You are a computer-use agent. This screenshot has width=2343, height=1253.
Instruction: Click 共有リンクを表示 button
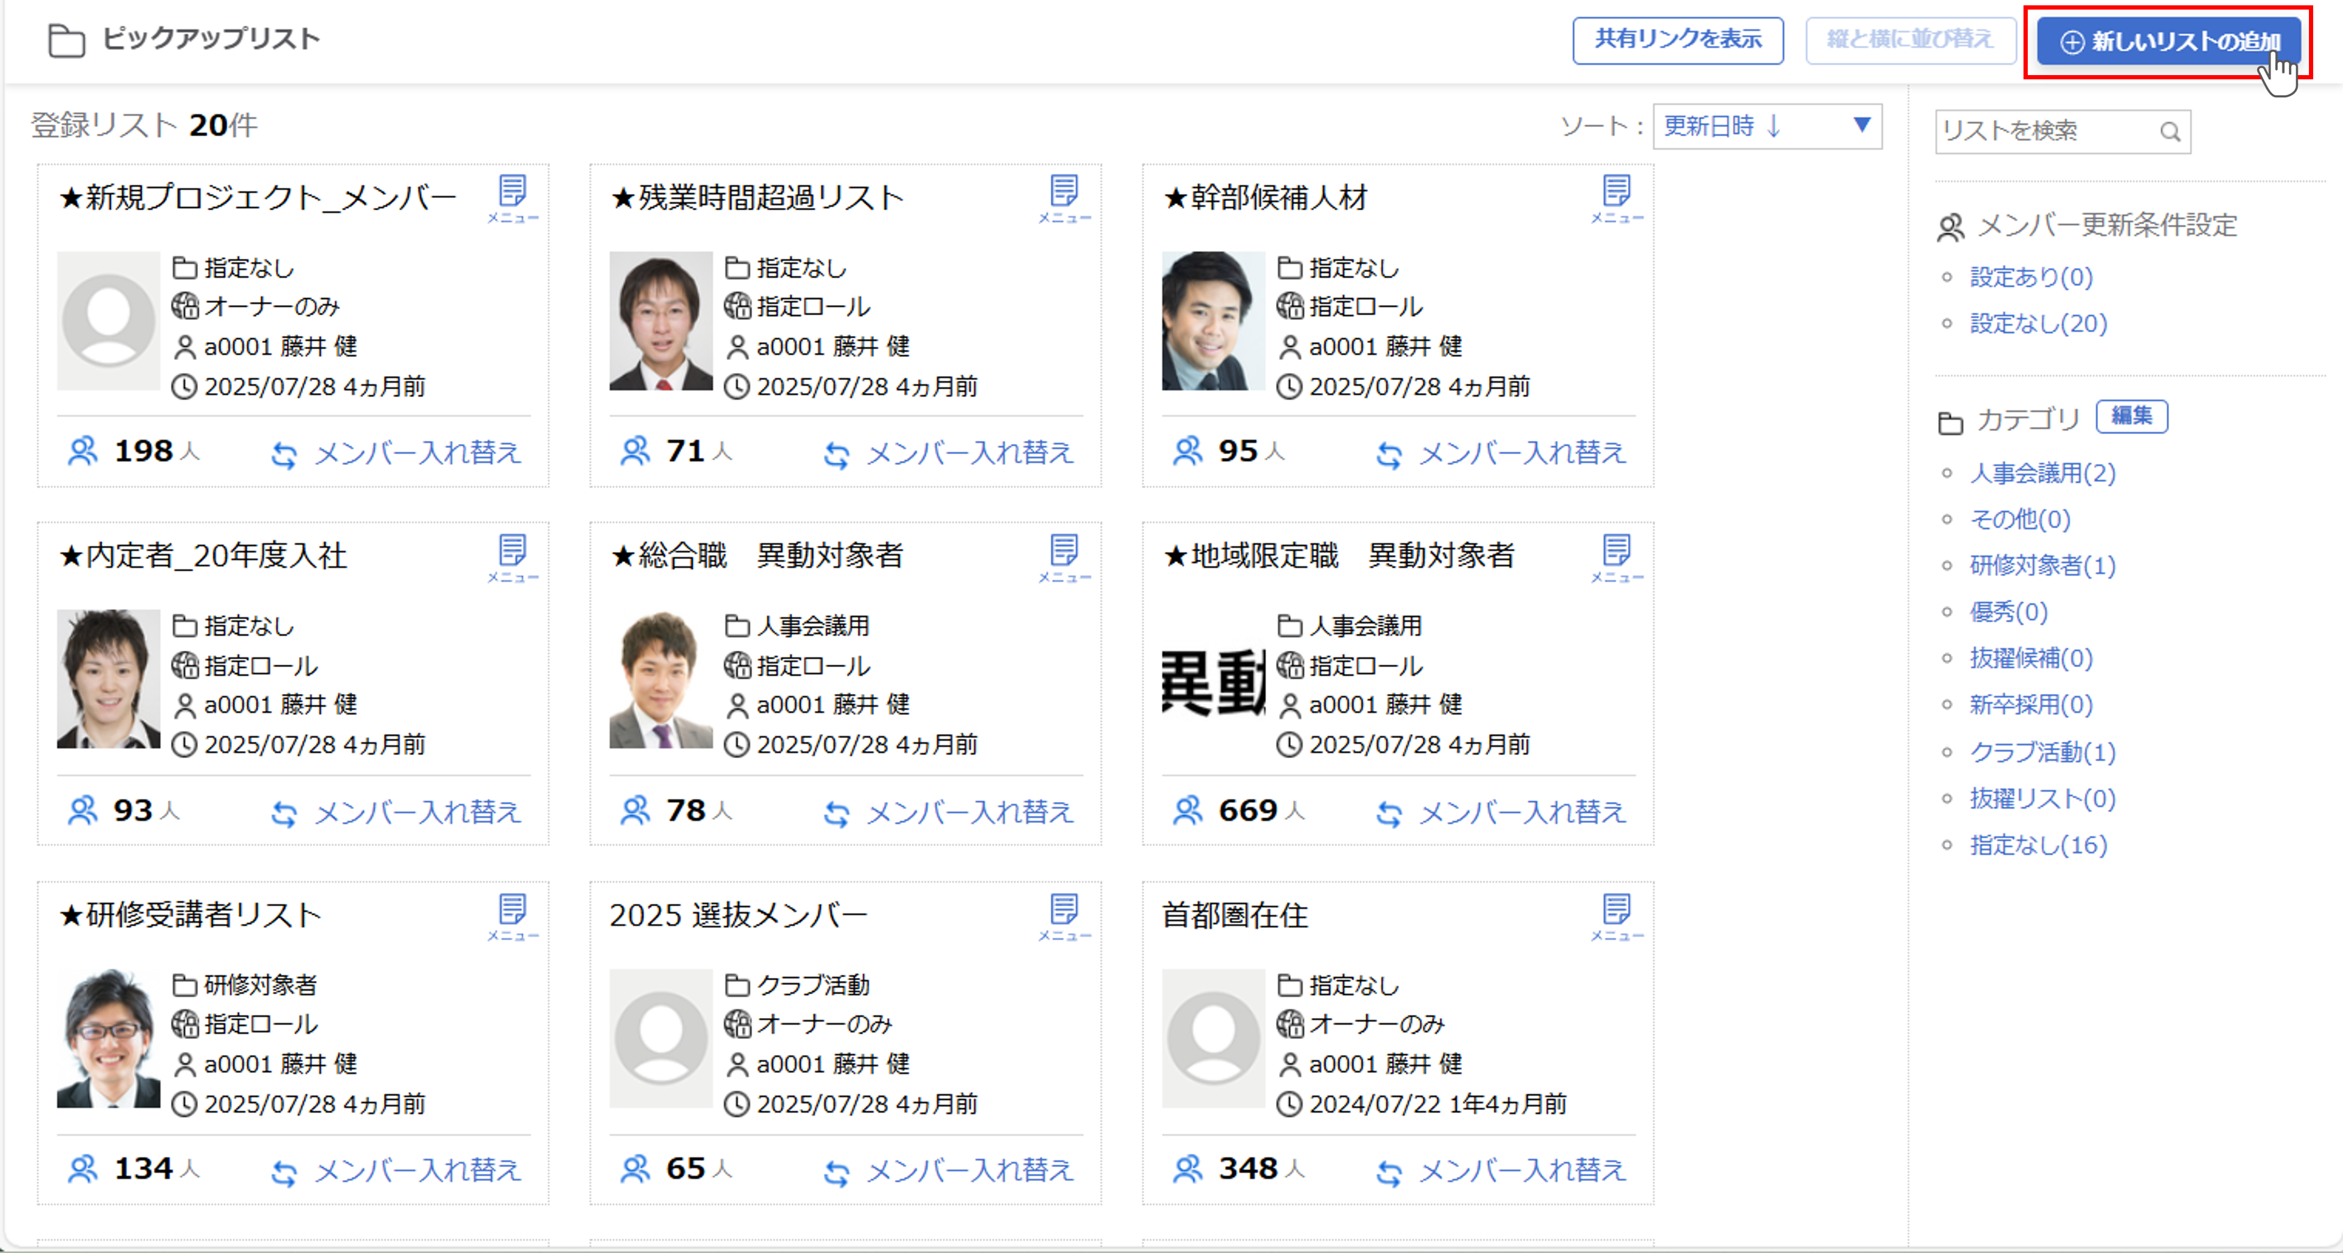[1677, 40]
